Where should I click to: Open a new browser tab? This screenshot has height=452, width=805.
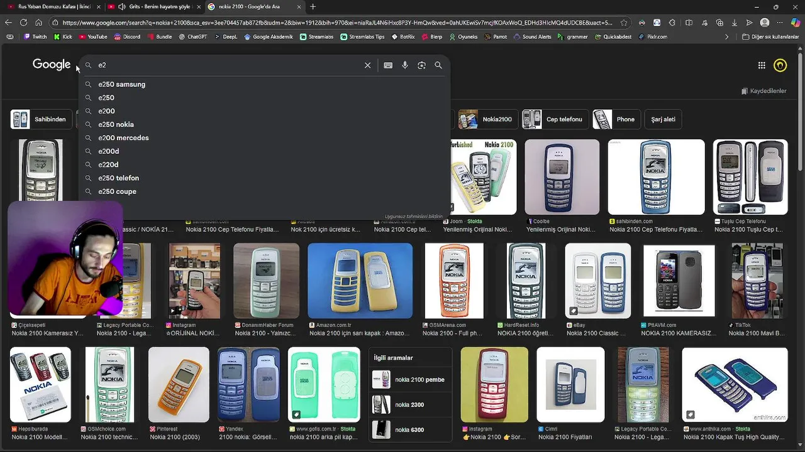[x=313, y=7]
